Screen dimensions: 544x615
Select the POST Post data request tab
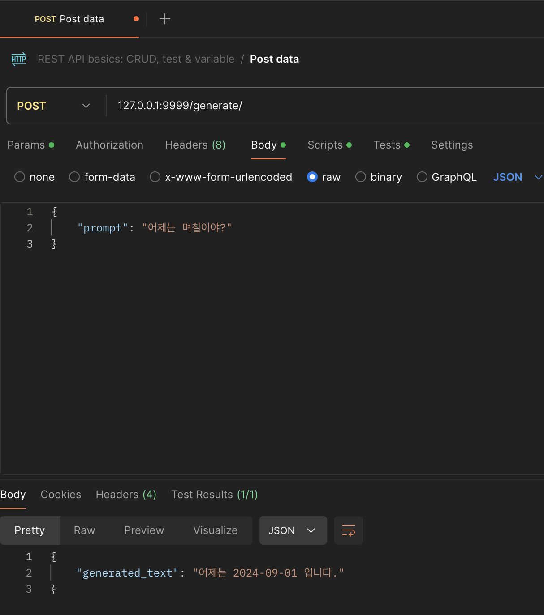69,19
